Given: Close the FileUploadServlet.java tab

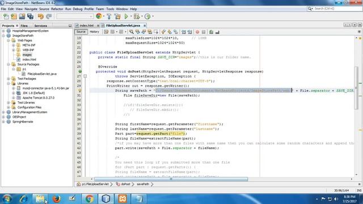Looking at the screenshot, I should pos(145,25).
